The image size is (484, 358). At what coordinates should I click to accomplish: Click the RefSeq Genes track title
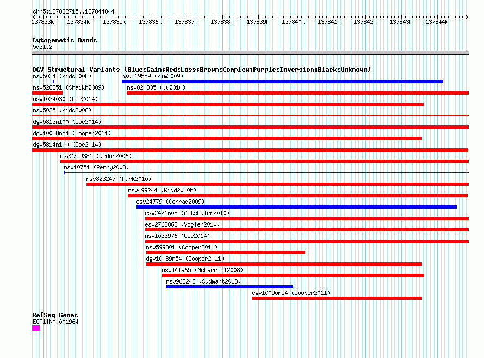pyautogui.click(x=55, y=315)
